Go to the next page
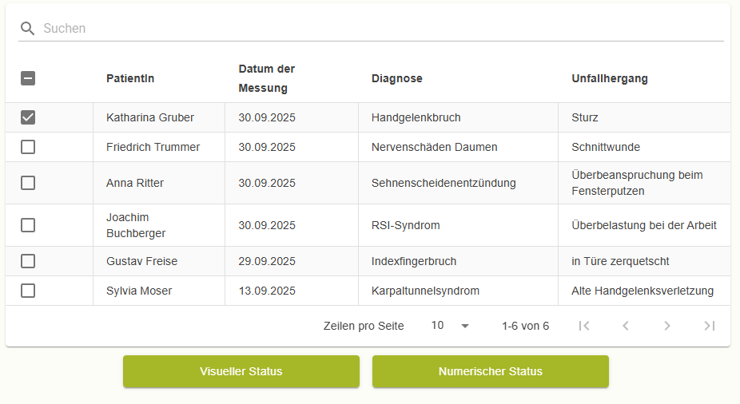Viewport: 740px width, 404px height. click(667, 326)
